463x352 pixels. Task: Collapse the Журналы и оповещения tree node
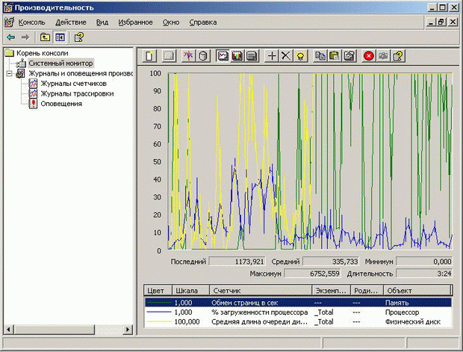[x=9, y=74]
